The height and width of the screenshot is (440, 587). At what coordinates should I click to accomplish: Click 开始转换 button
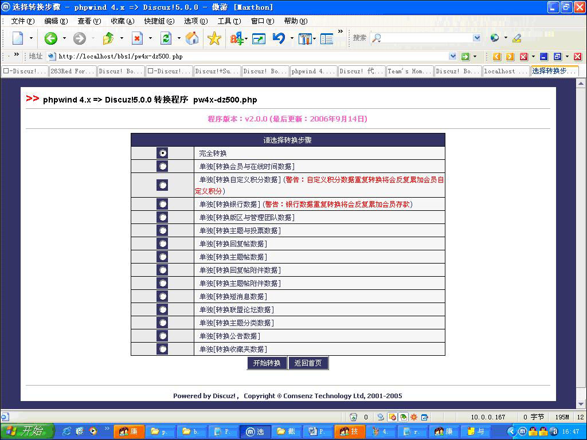(267, 363)
